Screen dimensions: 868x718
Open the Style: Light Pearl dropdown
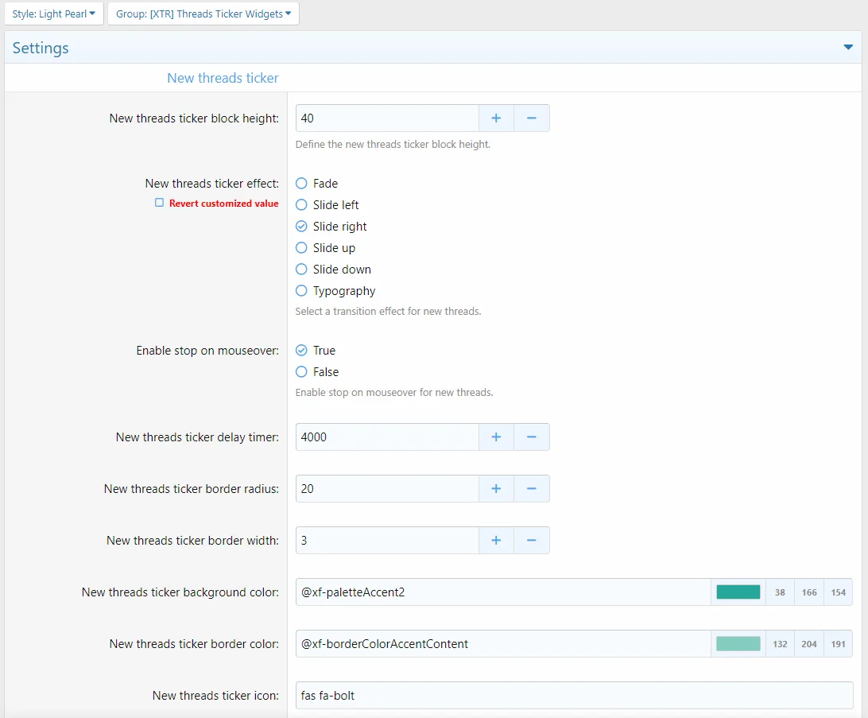pos(53,14)
